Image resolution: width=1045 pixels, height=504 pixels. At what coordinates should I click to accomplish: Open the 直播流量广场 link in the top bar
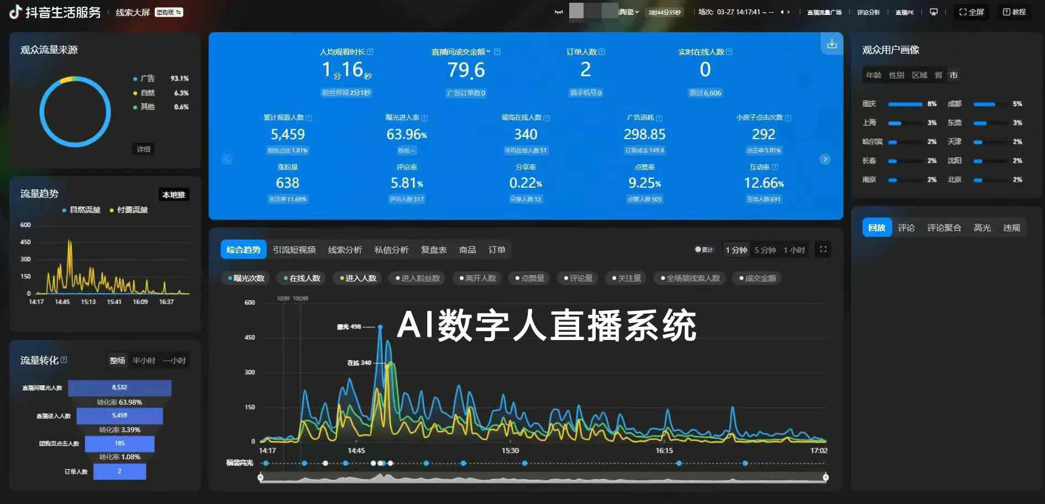[x=824, y=12]
